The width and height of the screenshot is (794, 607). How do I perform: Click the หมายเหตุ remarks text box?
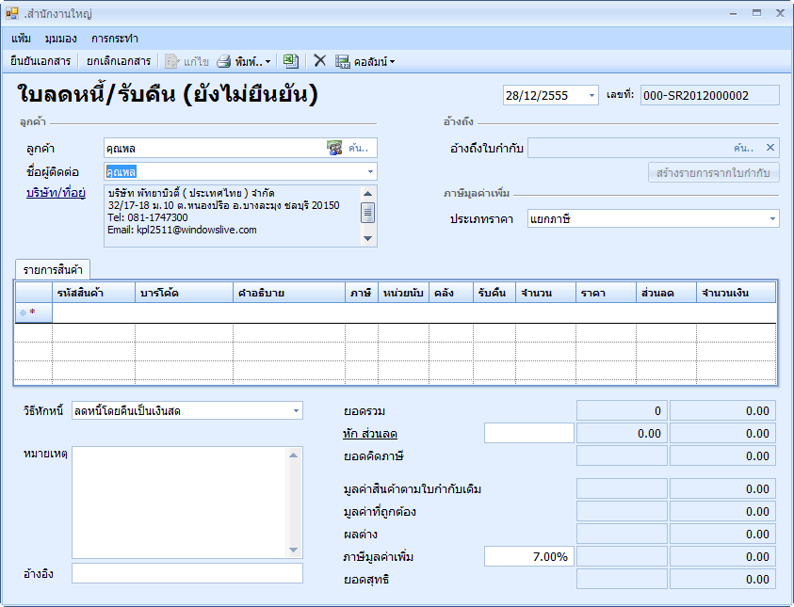[181, 501]
